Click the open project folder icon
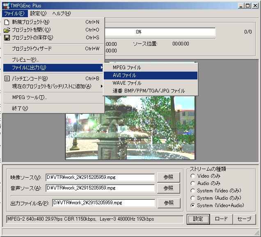261x237 pixels. (x=7, y=30)
